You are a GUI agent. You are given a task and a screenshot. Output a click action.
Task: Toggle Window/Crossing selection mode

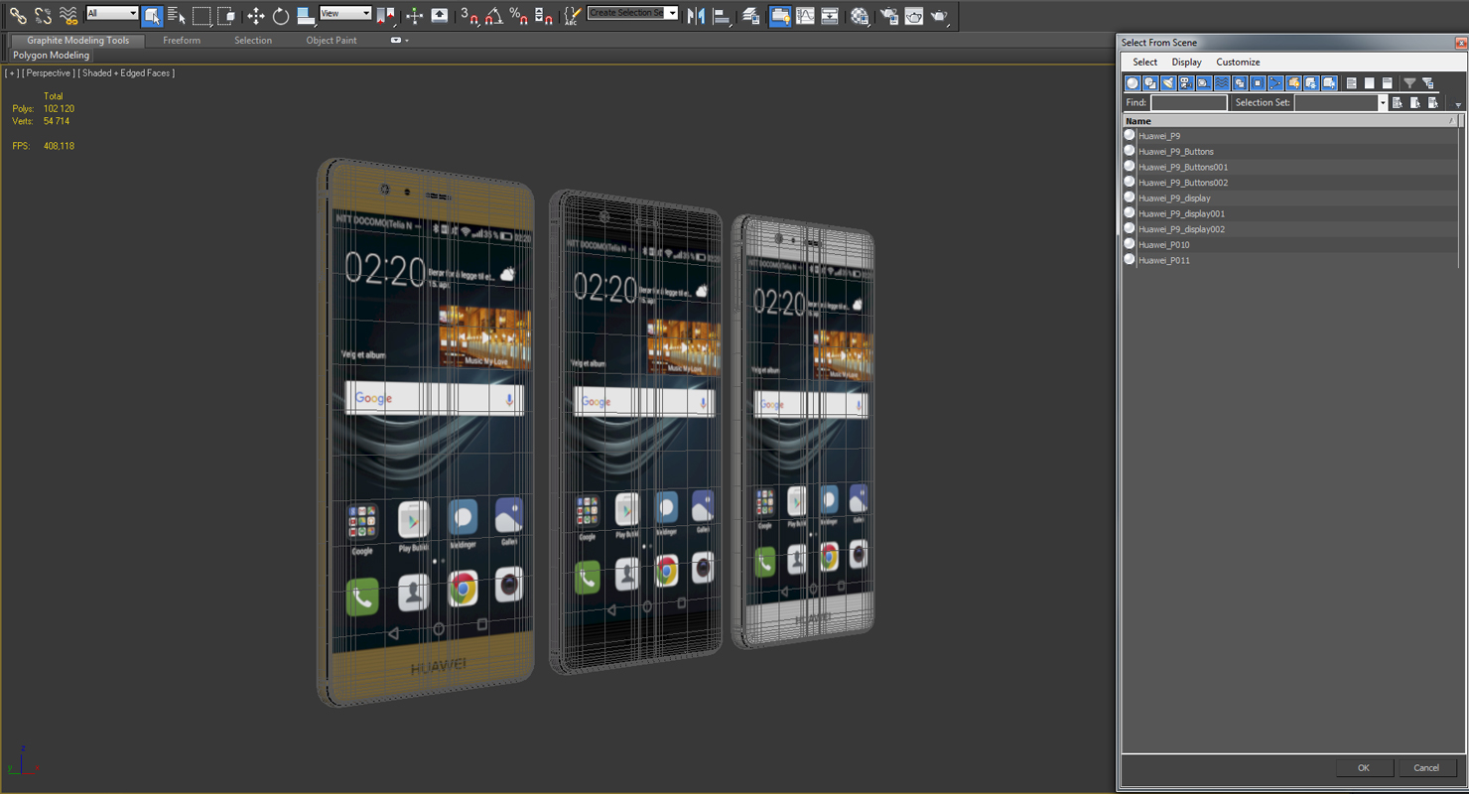226,15
